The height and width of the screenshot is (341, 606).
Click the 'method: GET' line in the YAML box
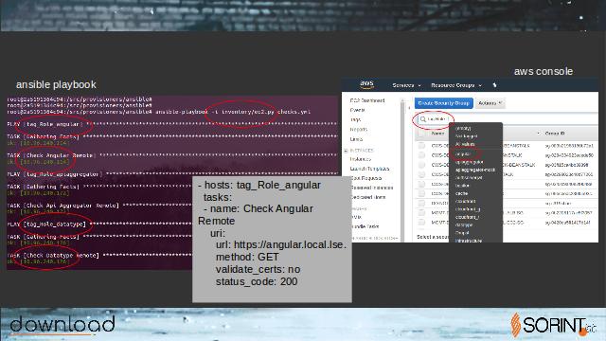247,257
